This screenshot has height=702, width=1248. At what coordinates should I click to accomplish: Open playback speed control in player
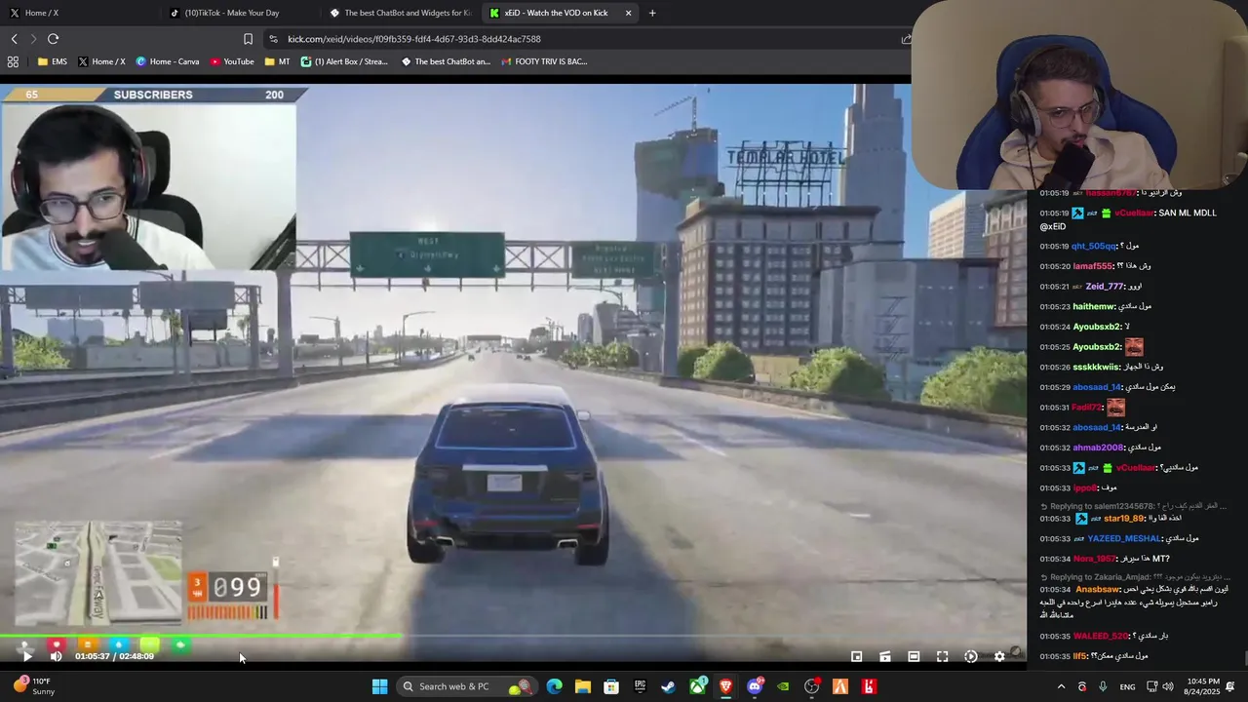pos(971,656)
